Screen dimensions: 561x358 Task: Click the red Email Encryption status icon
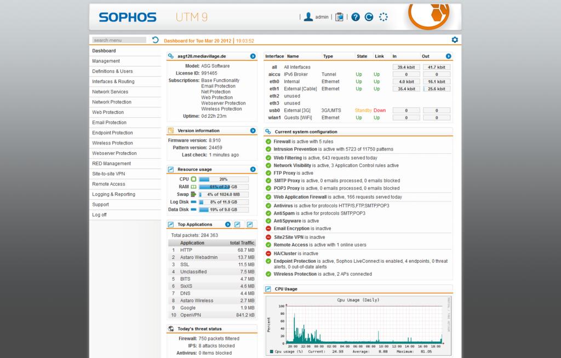[x=268, y=228]
